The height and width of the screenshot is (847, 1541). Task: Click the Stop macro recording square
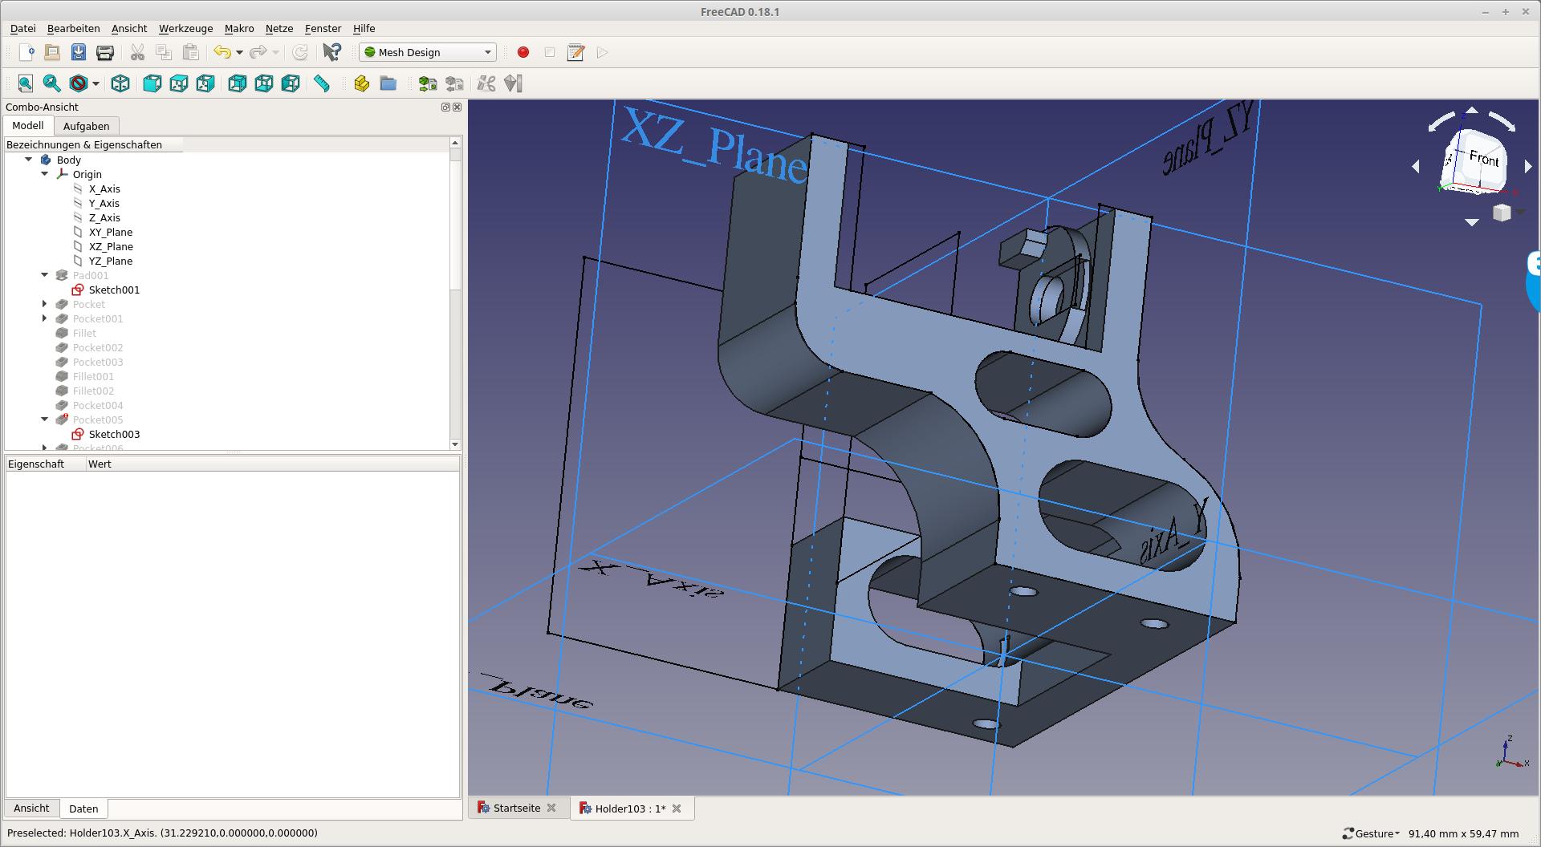click(550, 52)
